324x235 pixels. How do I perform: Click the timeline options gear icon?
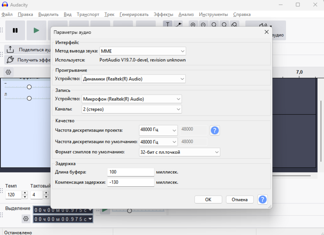coord(8,72)
